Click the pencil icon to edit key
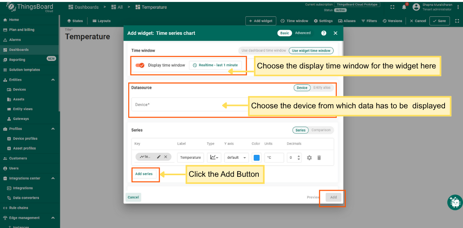The width and height of the screenshot is (463, 228). point(159,157)
